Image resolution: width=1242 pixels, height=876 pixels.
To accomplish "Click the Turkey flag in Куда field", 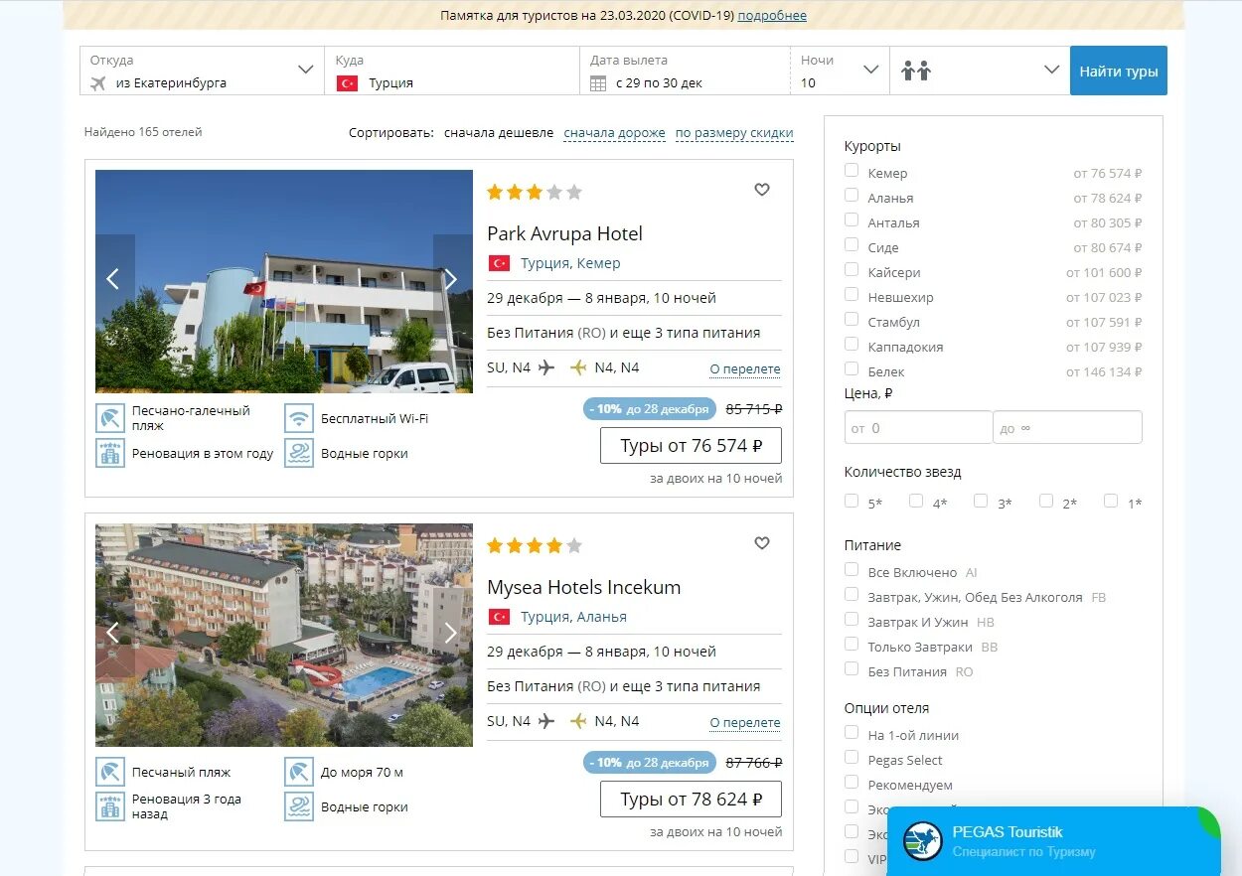I will [x=347, y=83].
